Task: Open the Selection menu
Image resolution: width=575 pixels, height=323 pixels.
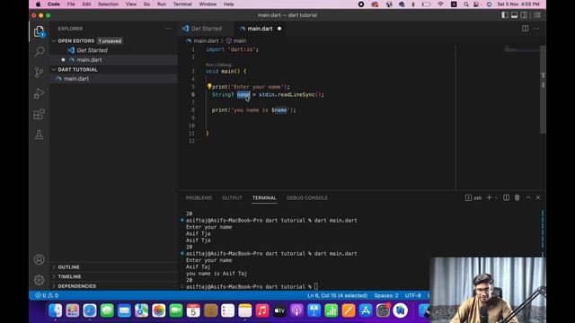Action: [x=108, y=4]
